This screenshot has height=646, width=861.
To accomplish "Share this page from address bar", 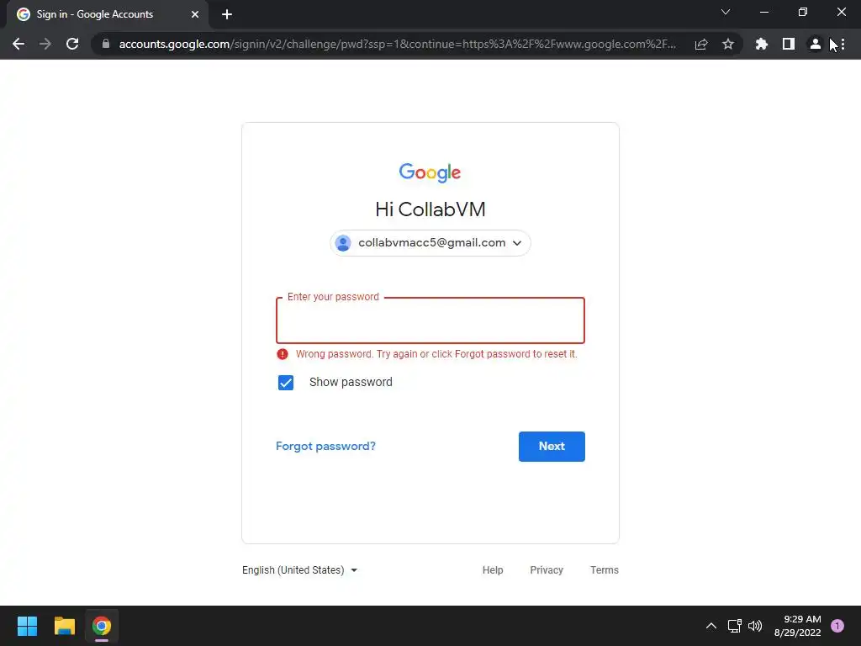I will tap(701, 44).
